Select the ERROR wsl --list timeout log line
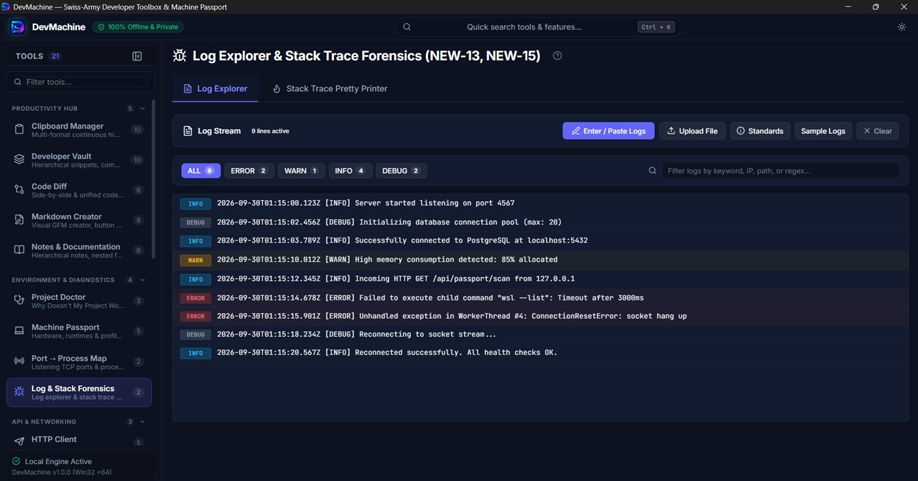The height and width of the screenshot is (481, 918). click(541, 298)
